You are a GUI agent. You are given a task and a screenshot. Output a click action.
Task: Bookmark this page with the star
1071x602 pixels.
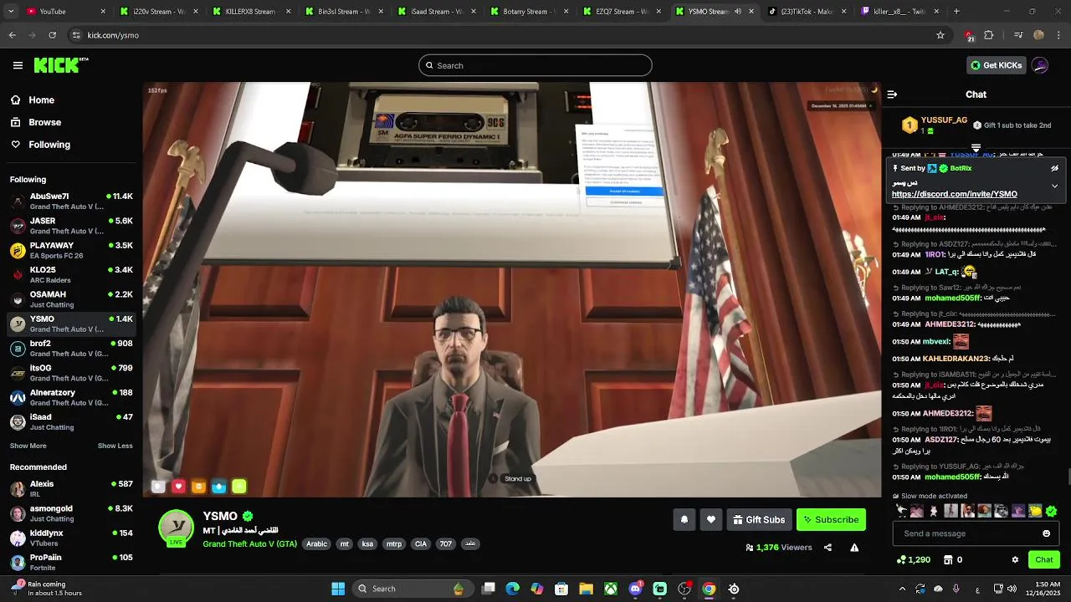tap(940, 35)
